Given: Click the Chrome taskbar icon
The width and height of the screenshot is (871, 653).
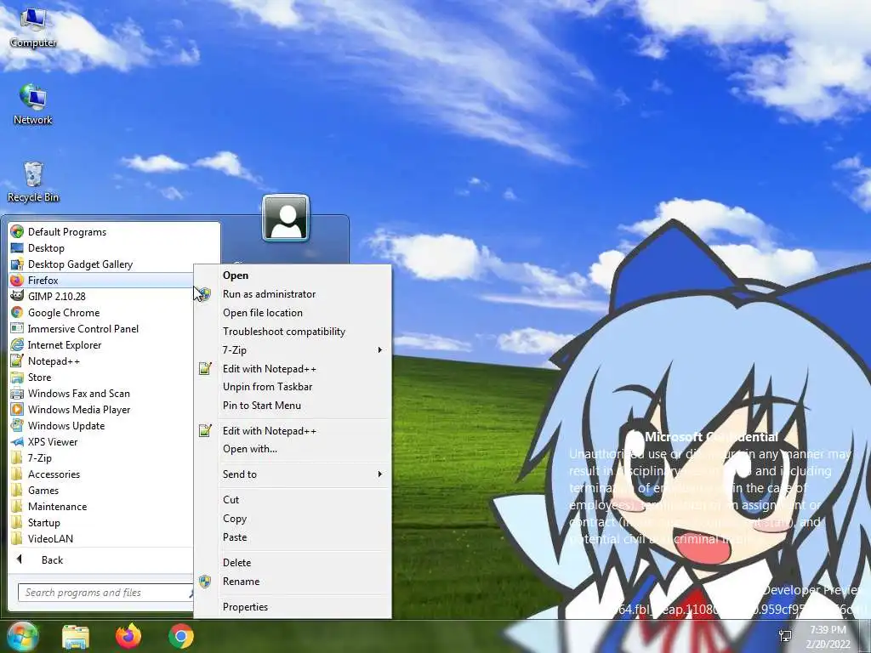Looking at the screenshot, I should (x=181, y=636).
